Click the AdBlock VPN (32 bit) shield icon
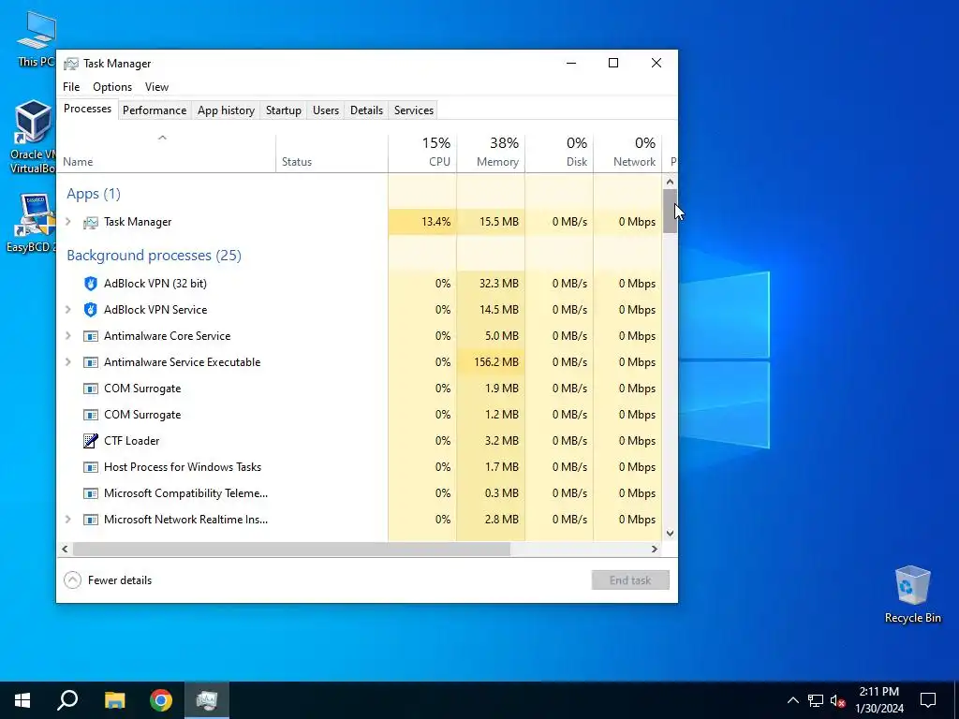The height and width of the screenshot is (719, 959). tap(91, 284)
